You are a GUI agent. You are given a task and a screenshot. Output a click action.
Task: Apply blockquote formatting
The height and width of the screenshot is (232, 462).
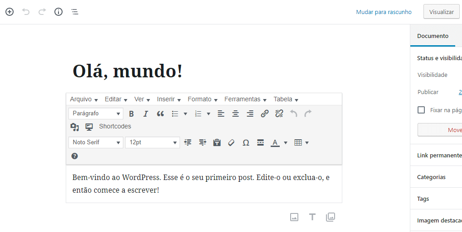(160, 114)
